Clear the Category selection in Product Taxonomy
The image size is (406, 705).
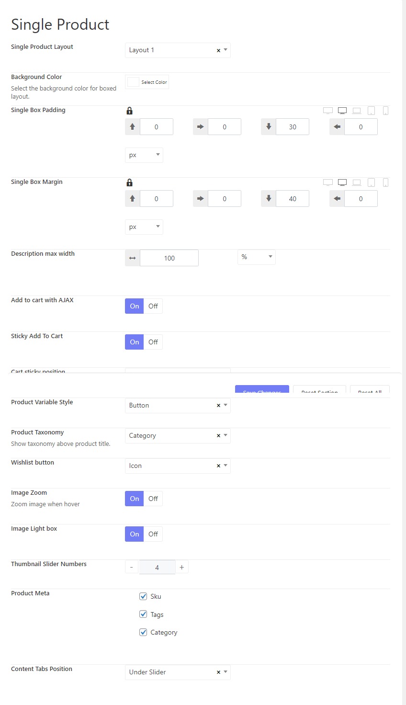[218, 436]
